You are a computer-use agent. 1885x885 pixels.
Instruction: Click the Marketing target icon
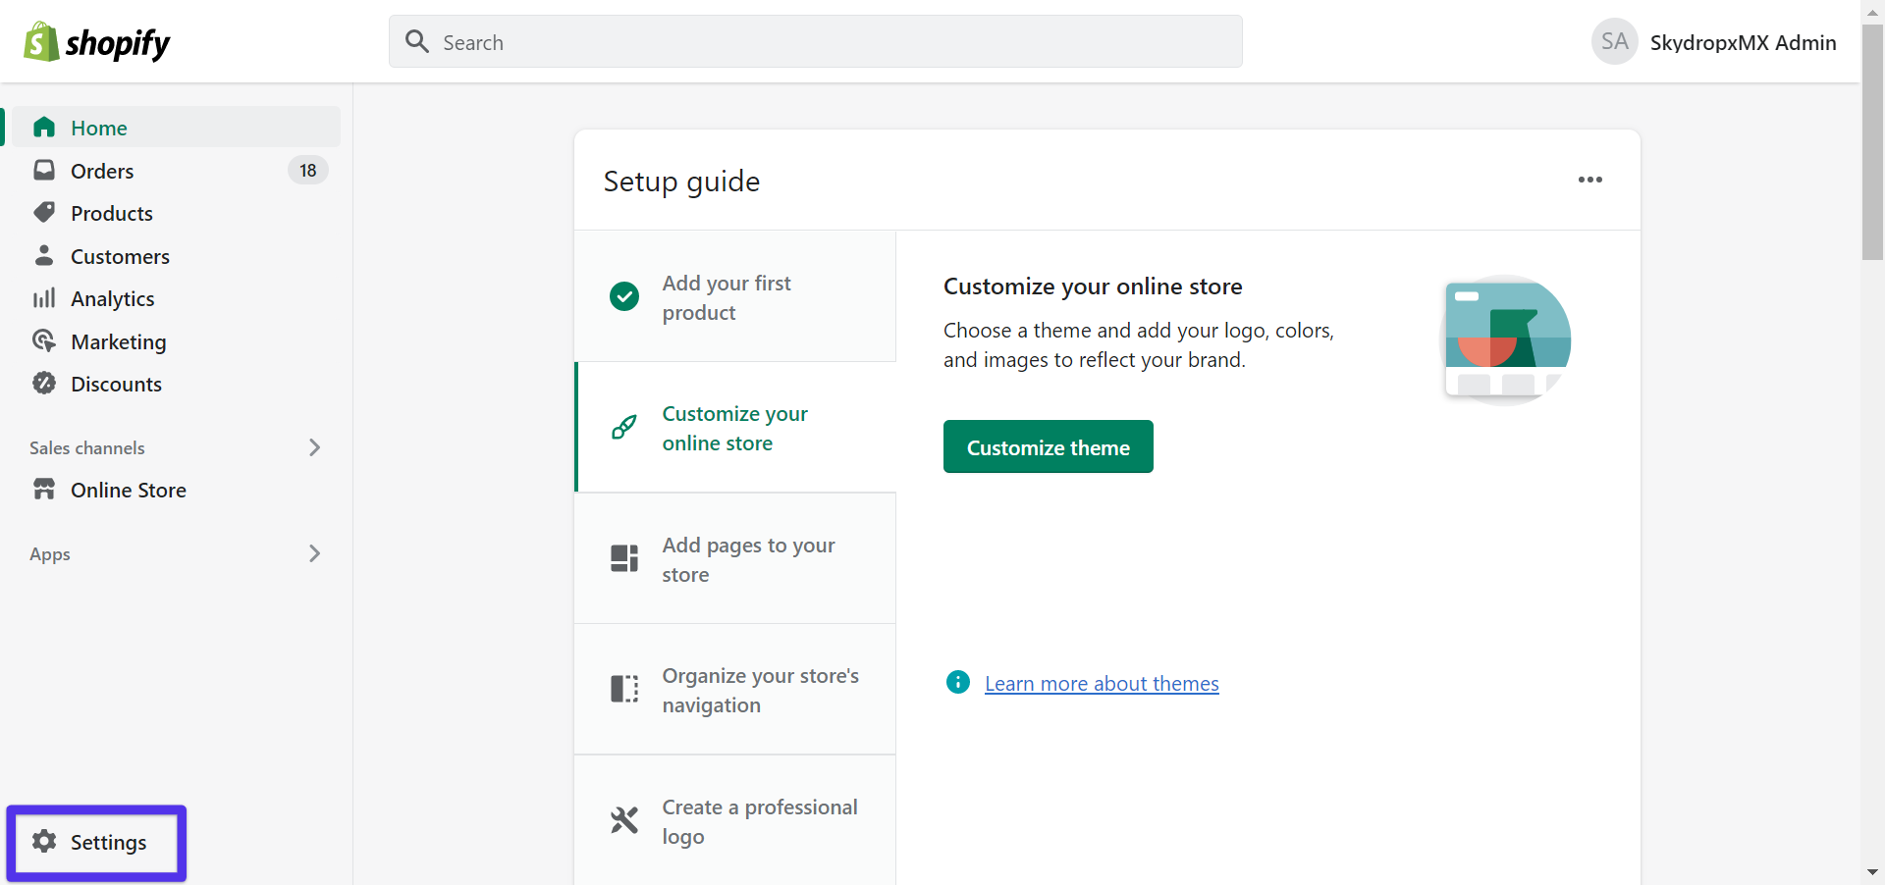click(44, 340)
